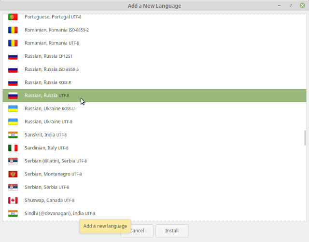Screen dimensions: 309x242
Task: Pick Serbian, Montenegro UTF-8
Action: [154, 174]
